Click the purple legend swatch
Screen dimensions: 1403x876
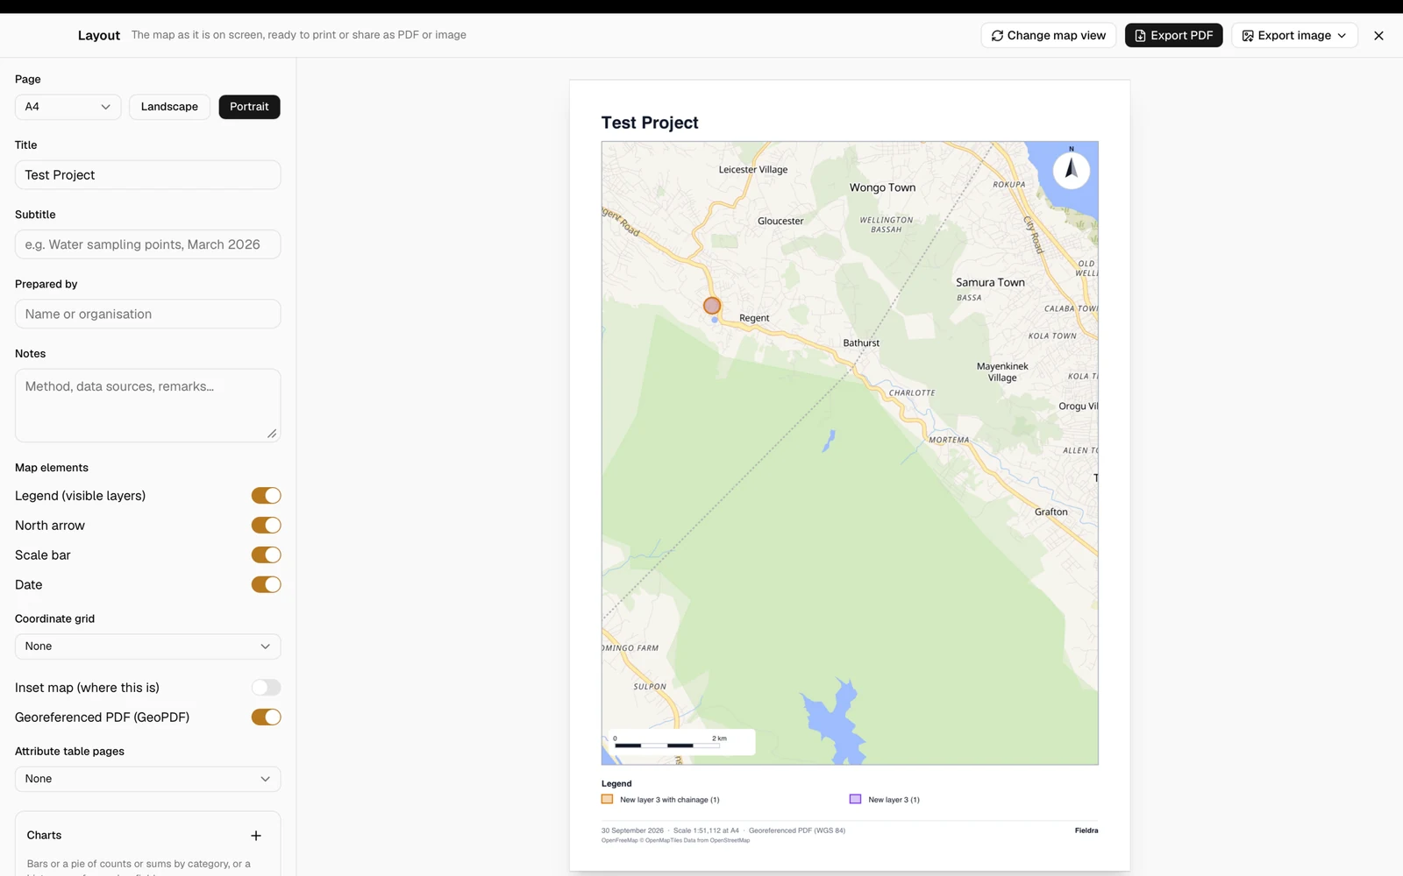(855, 799)
